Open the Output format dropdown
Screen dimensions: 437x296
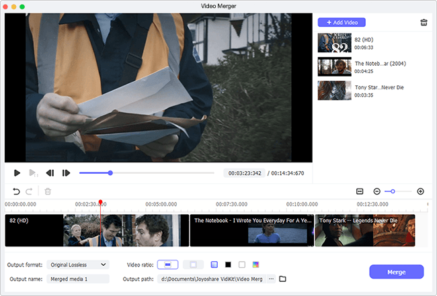coord(78,264)
